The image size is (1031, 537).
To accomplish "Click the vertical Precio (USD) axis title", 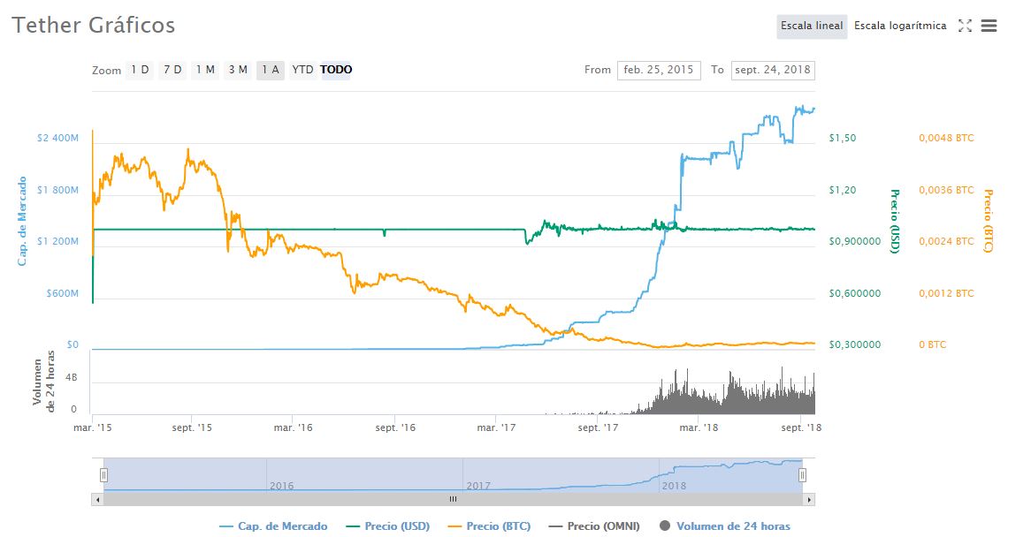I will pos(895,221).
